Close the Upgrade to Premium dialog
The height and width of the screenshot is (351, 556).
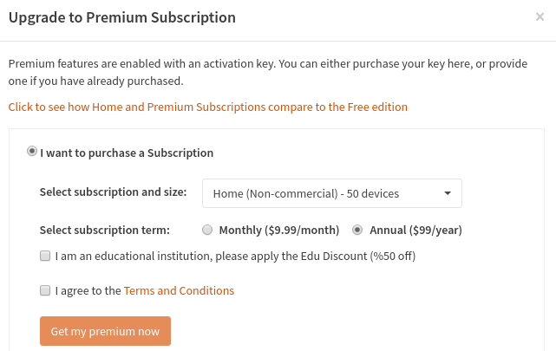(540, 16)
